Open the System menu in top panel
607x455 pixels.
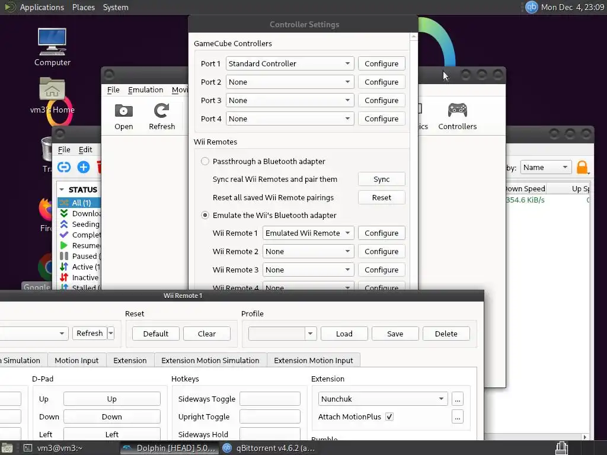[116, 7]
